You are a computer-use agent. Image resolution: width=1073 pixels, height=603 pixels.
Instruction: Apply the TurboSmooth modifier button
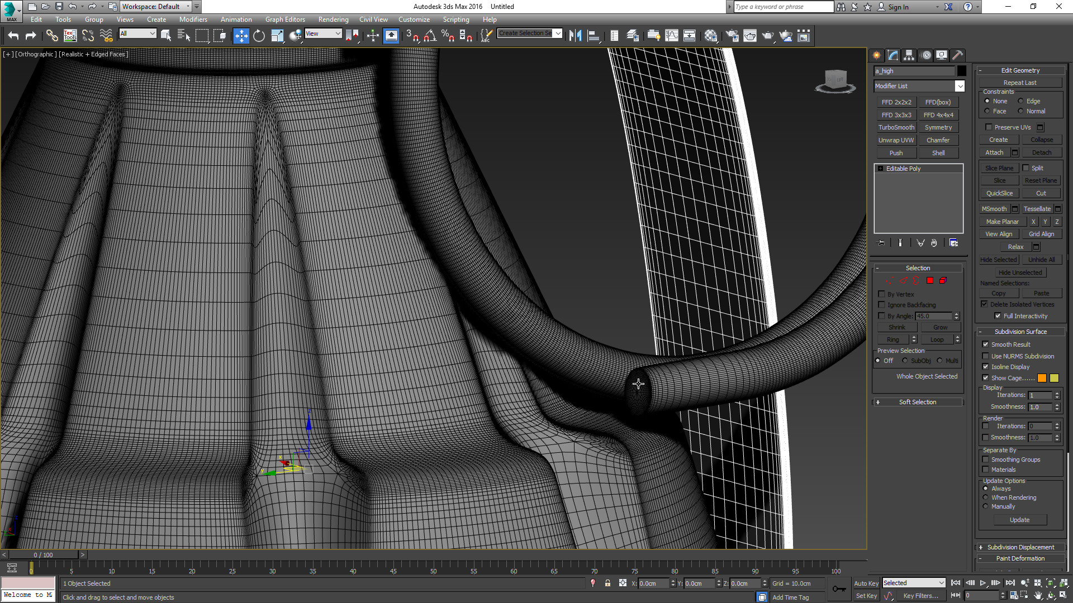(x=896, y=127)
